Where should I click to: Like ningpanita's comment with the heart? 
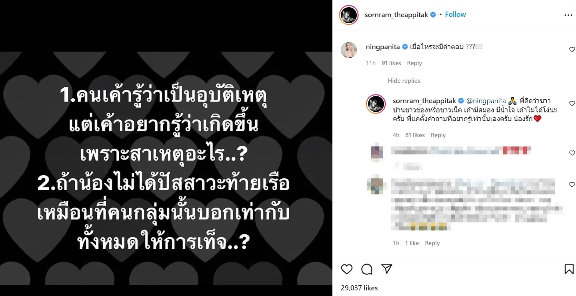click(572, 49)
